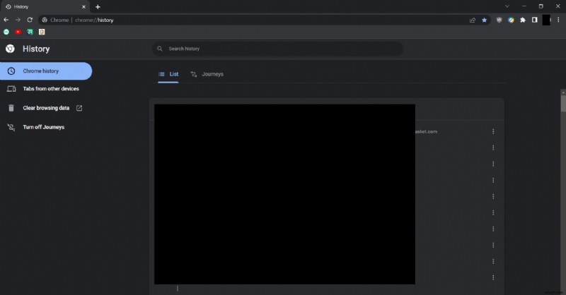Open the three-dot menu for the basket.com entry

point(493,131)
